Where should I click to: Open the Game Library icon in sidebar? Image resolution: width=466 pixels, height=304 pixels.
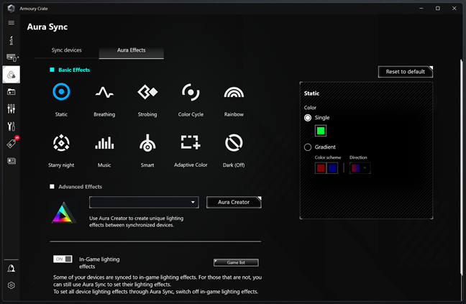(x=12, y=92)
